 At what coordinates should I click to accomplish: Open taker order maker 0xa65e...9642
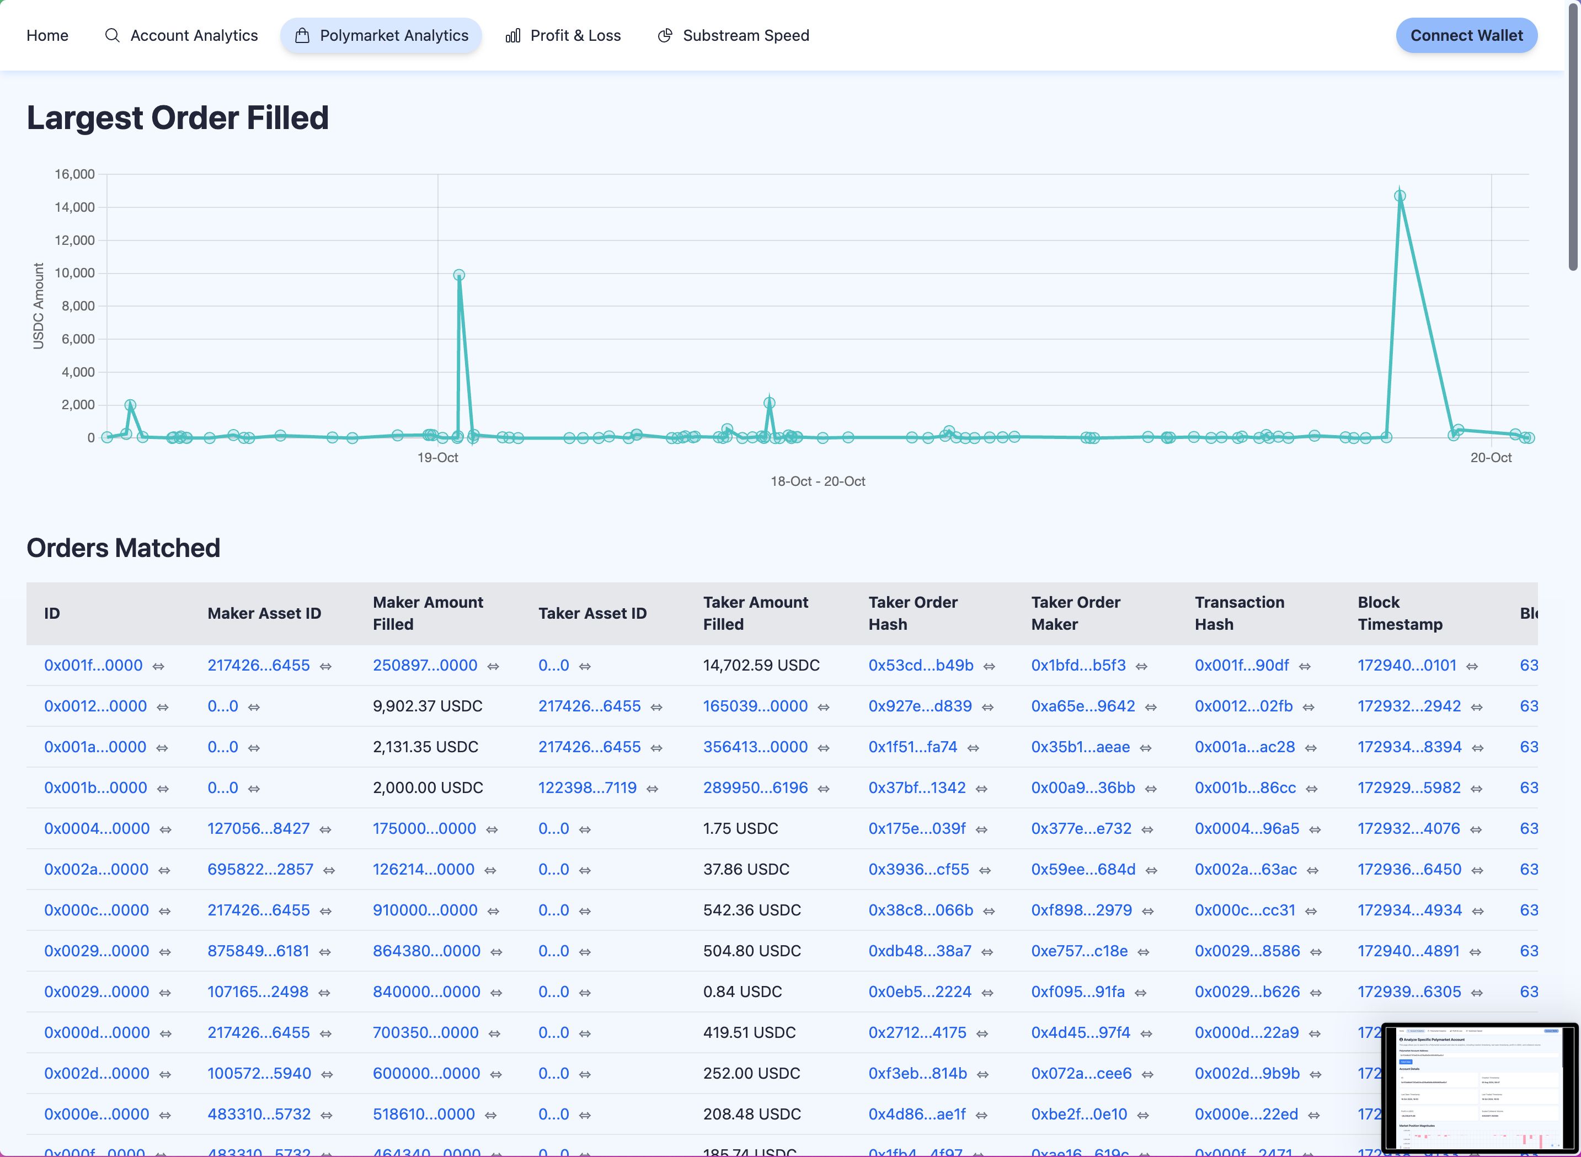(1083, 706)
